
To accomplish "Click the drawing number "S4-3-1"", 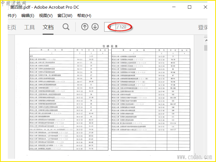I will tap(80, 63).
